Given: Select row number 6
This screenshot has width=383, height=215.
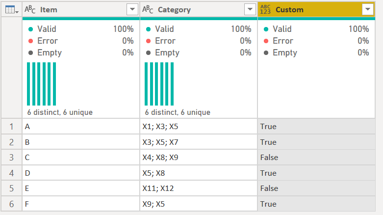Looking at the screenshot, I should coord(11,204).
